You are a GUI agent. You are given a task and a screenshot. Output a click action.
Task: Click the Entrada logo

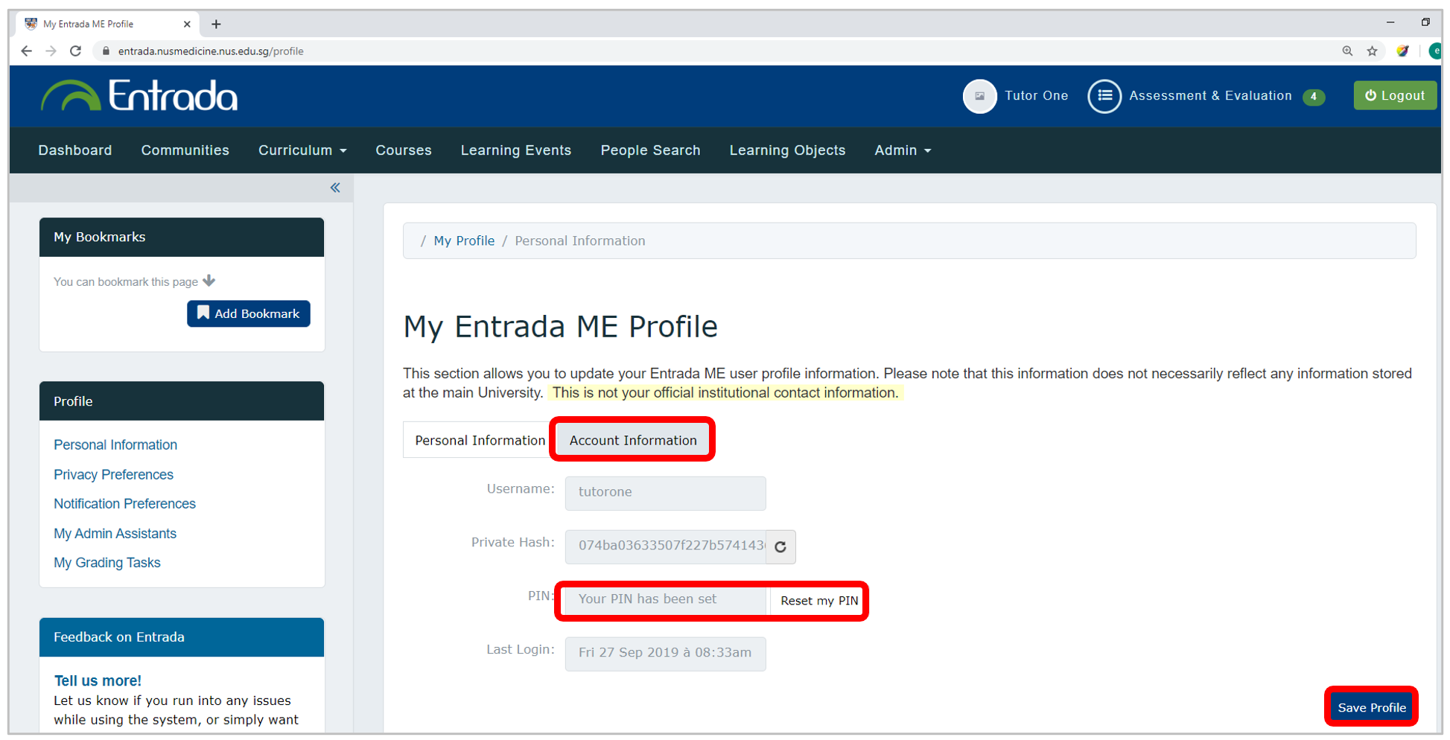point(139,96)
